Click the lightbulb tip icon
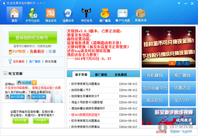 [10, 61]
